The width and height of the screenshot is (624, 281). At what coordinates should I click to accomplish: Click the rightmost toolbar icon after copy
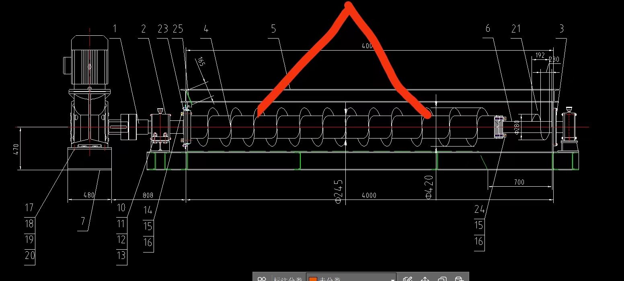(459, 279)
